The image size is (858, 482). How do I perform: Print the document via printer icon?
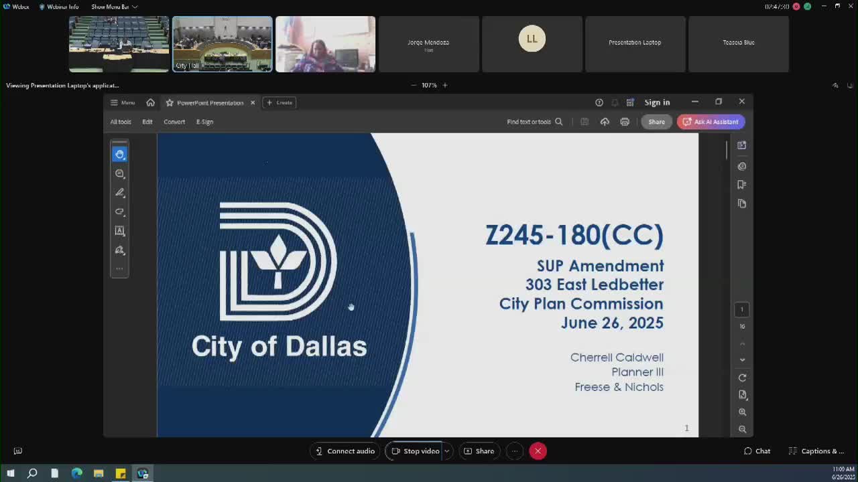coord(625,122)
